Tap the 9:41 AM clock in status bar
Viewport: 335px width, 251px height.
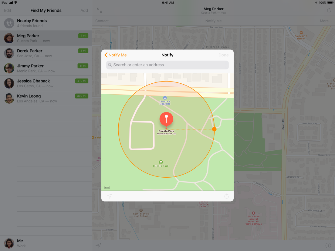tap(168, 2)
